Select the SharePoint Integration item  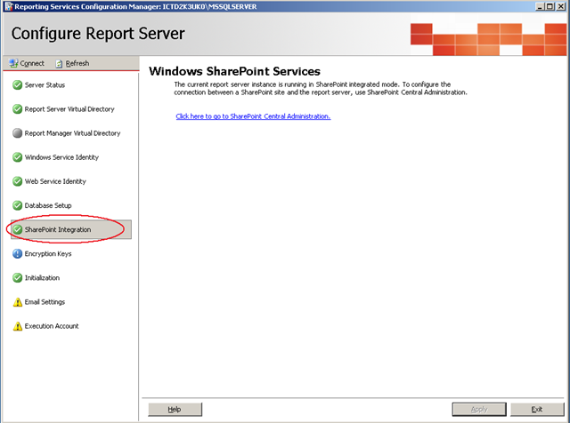(x=58, y=229)
